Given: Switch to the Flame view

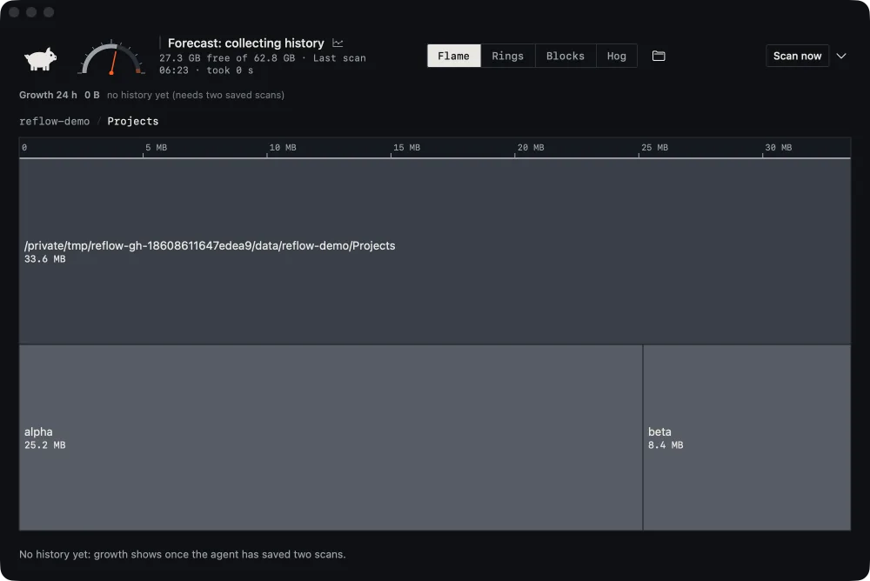Looking at the screenshot, I should (x=454, y=56).
